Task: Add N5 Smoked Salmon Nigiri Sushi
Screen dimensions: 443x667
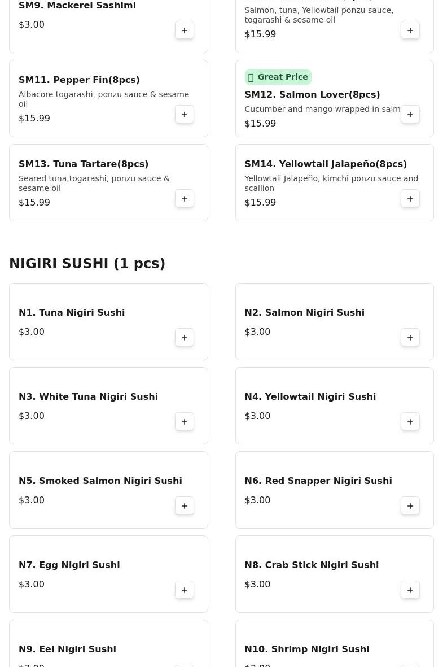Action: 185,506
